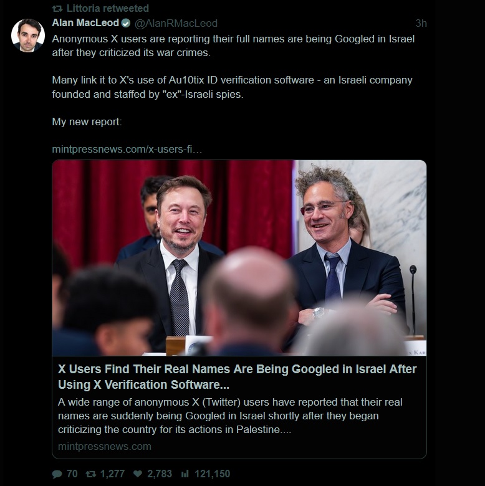Click the verified badge beside Alan MacLeod

pos(125,24)
